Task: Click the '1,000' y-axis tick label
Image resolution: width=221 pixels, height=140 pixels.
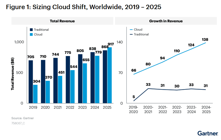Action: 19,42
